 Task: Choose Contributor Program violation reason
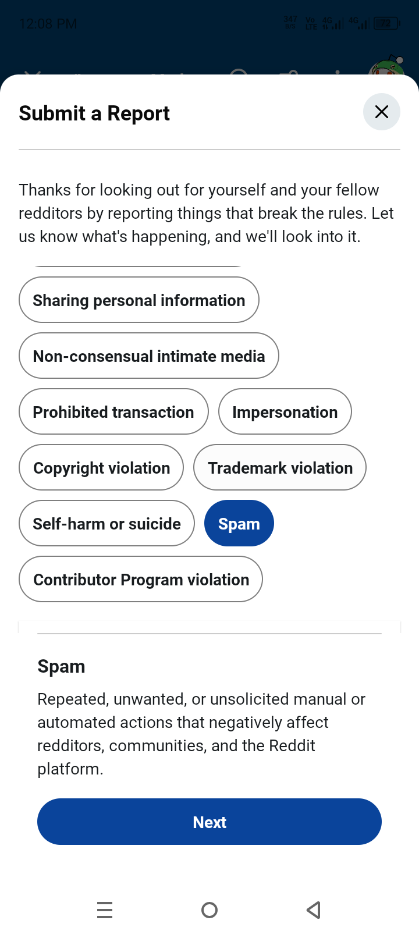coord(141,580)
